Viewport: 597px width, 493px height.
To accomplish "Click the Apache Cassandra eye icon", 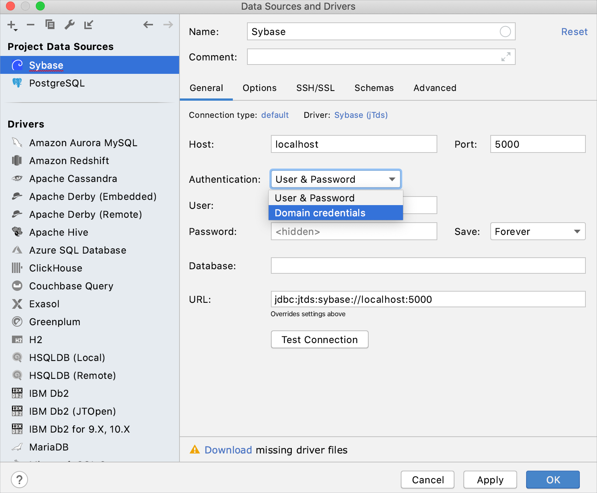I will pos(17,178).
